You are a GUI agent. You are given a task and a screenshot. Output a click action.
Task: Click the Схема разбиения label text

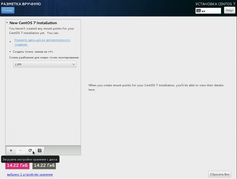(x=44, y=57)
